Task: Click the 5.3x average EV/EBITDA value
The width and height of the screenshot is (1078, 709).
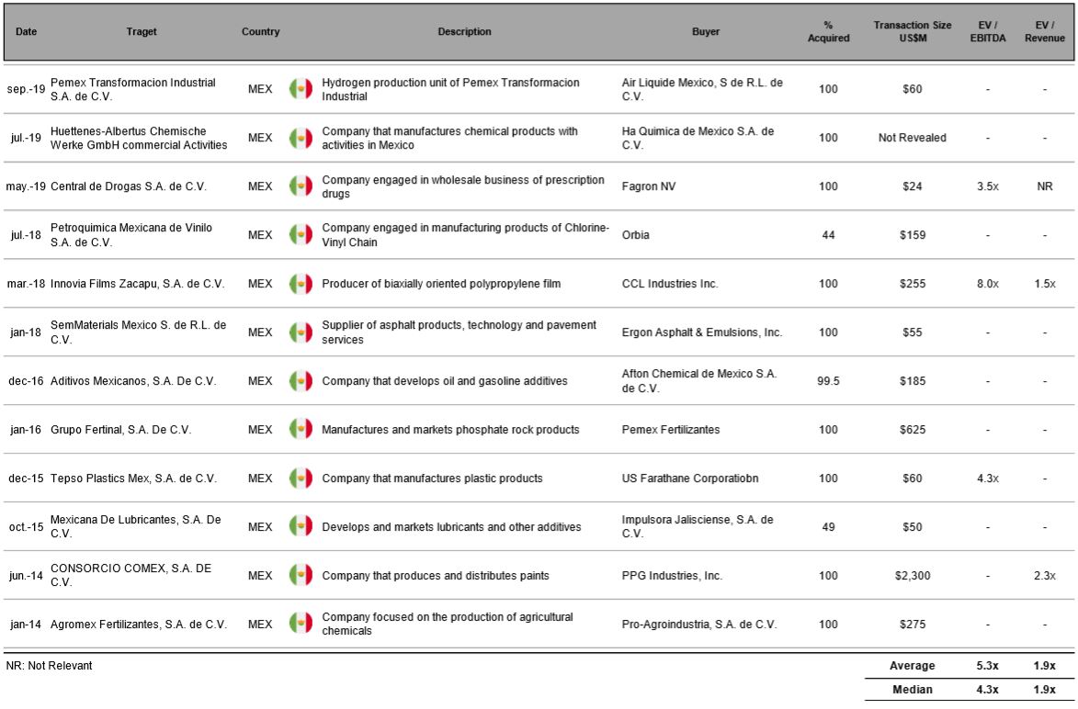Action: (988, 666)
